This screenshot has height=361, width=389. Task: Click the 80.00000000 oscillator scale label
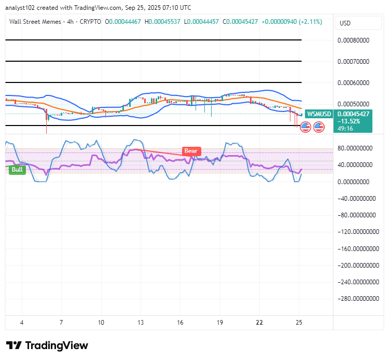point(355,148)
